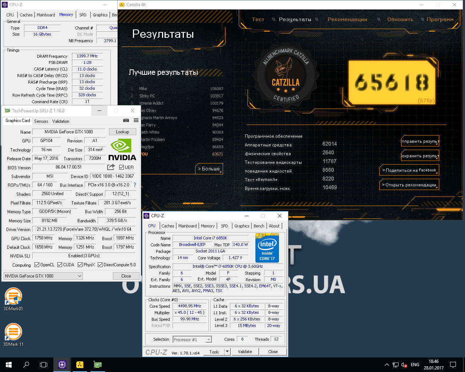This screenshot has width=465, height=372.
Task: Click the Driver Version field
Action: [x=84, y=229]
